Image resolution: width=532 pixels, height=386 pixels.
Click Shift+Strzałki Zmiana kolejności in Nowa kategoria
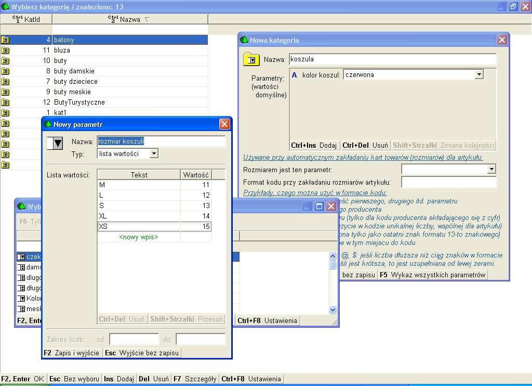coord(444,146)
